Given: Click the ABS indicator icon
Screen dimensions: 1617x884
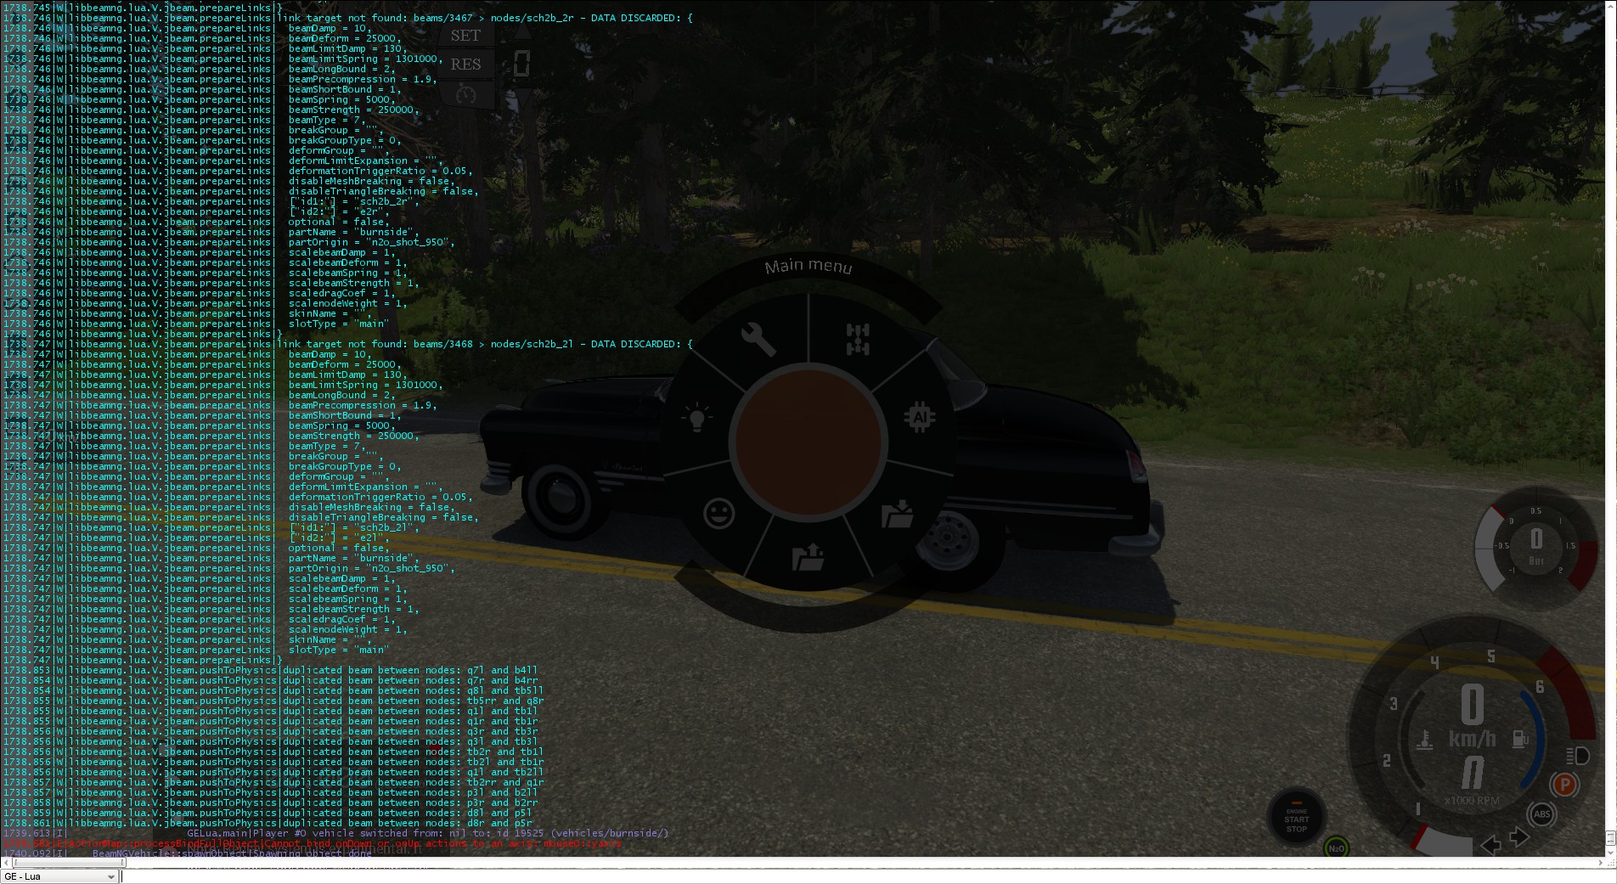Looking at the screenshot, I should 1541,814.
